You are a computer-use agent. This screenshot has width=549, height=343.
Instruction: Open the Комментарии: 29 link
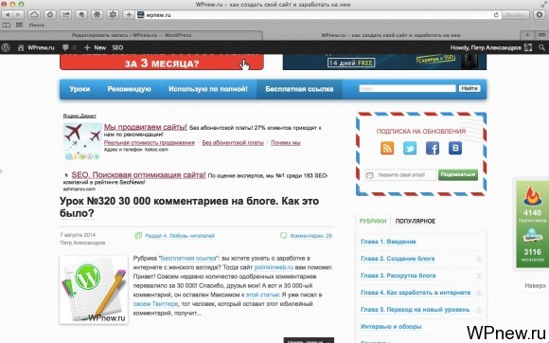point(310,236)
